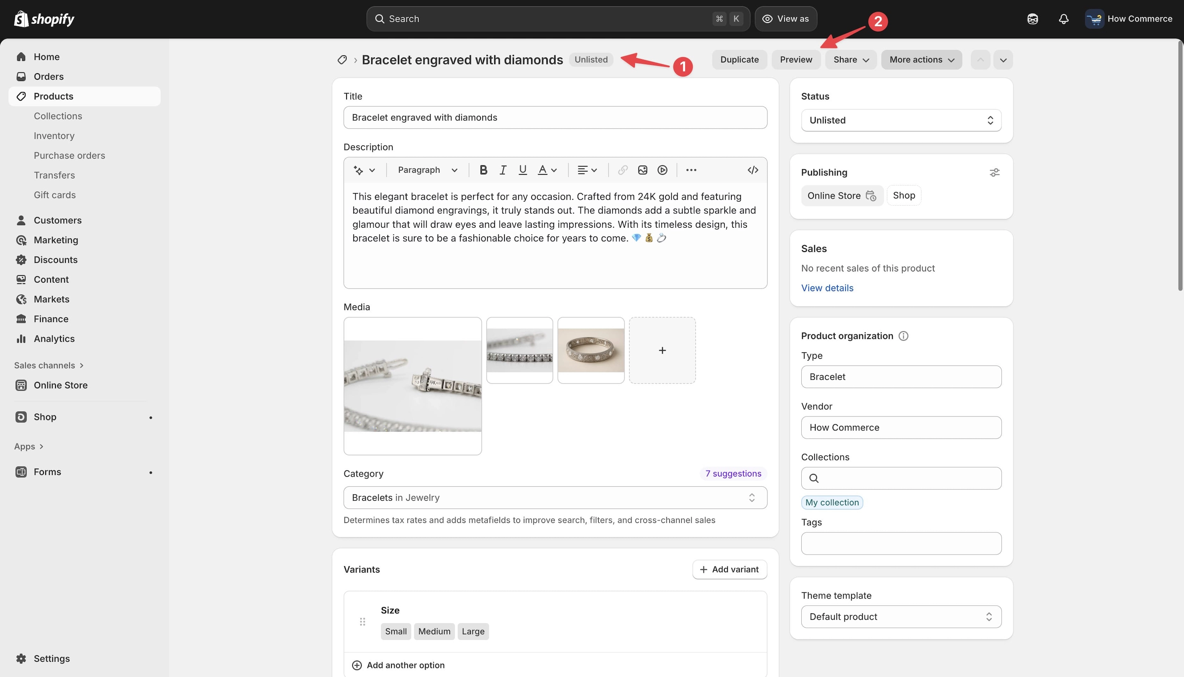Open the 7 suggestions link
The image size is (1184, 677).
733,474
